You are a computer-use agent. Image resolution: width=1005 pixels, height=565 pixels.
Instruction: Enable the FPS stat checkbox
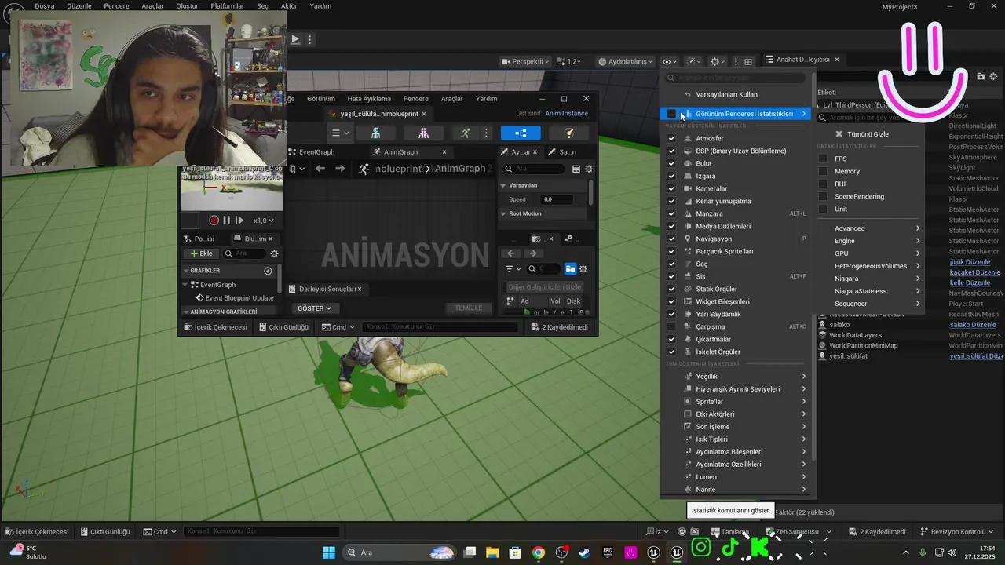coord(823,159)
